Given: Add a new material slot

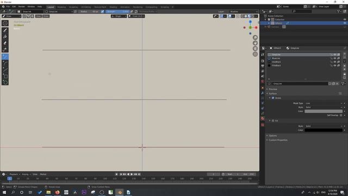Looking at the screenshot, I should point(344,54).
